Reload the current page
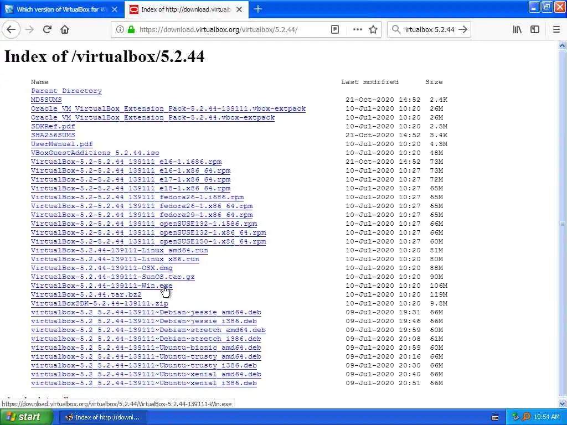This screenshot has height=425, width=567. click(47, 29)
